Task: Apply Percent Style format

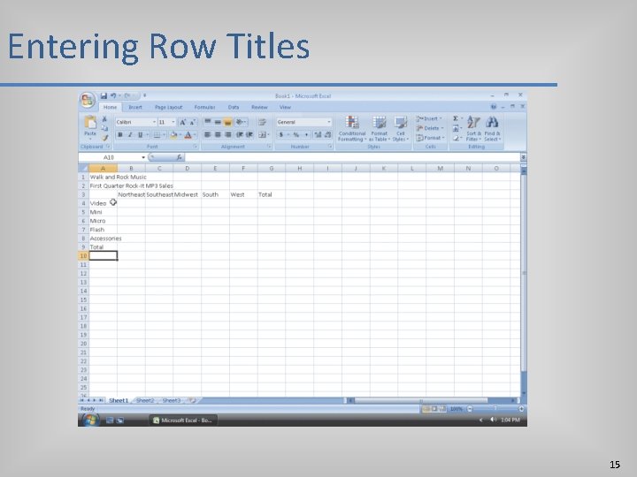Action: 296,134
